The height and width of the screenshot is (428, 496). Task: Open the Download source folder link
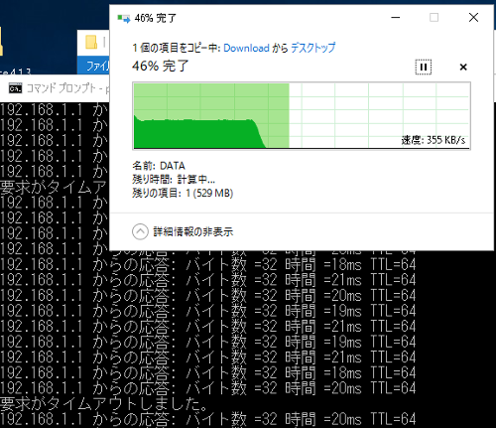pyautogui.click(x=246, y=48)
